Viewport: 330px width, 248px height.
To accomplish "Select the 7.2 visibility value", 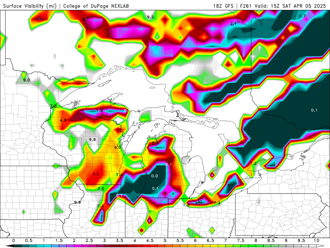I will (253, 163).
